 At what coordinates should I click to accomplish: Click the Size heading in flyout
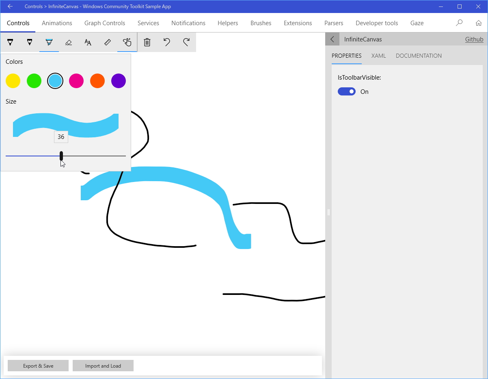(x=11, y=102)
